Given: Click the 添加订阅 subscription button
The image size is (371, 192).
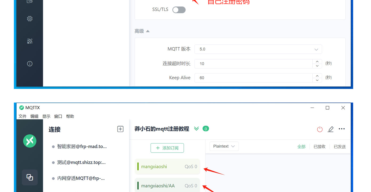Looking at the screenshot, I should (167, 148).
